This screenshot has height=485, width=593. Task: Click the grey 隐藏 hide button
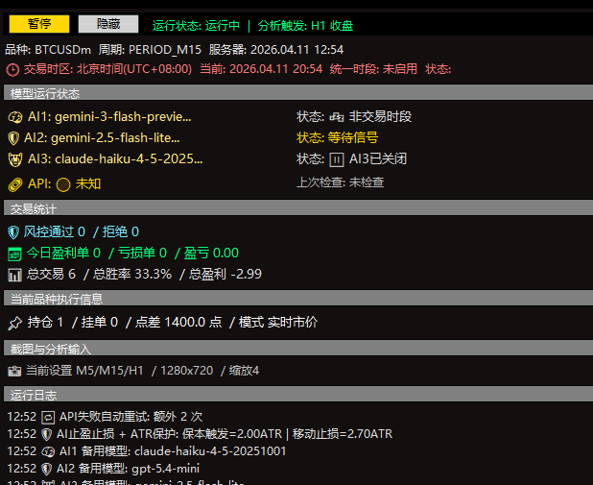click(x=108, y=24)
